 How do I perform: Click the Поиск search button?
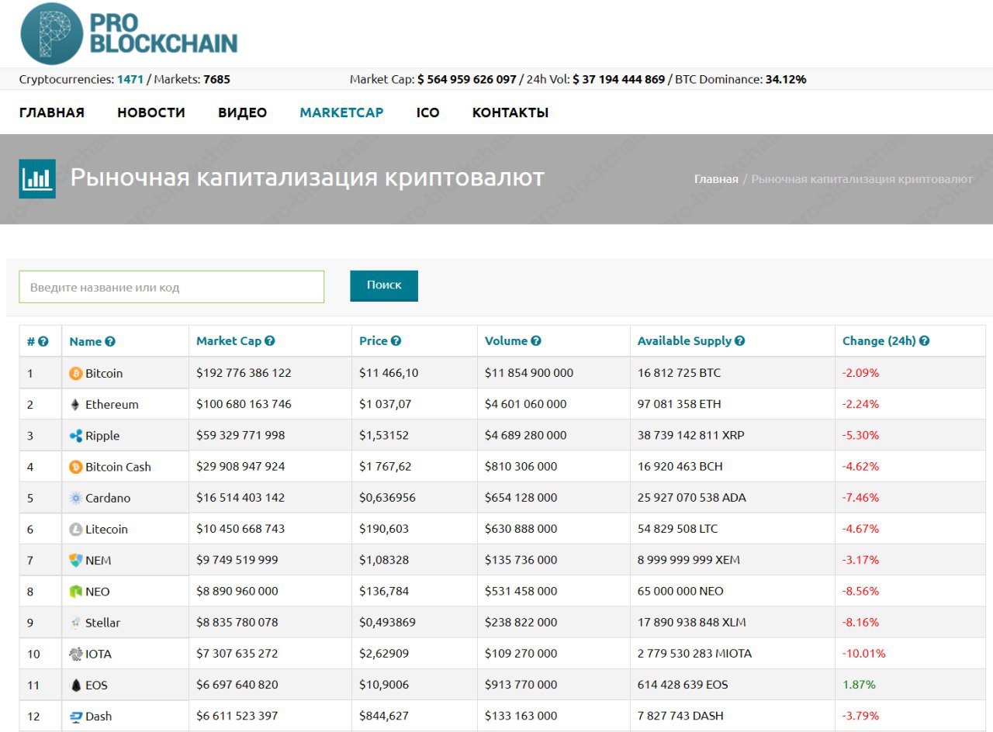coord(384,285)
